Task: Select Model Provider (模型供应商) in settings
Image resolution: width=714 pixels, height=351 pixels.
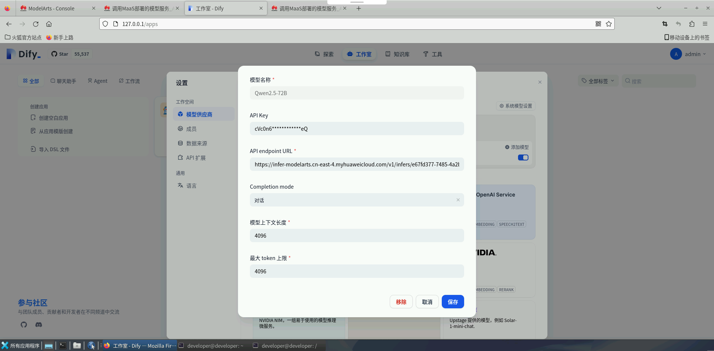Action: click(204, 114)
